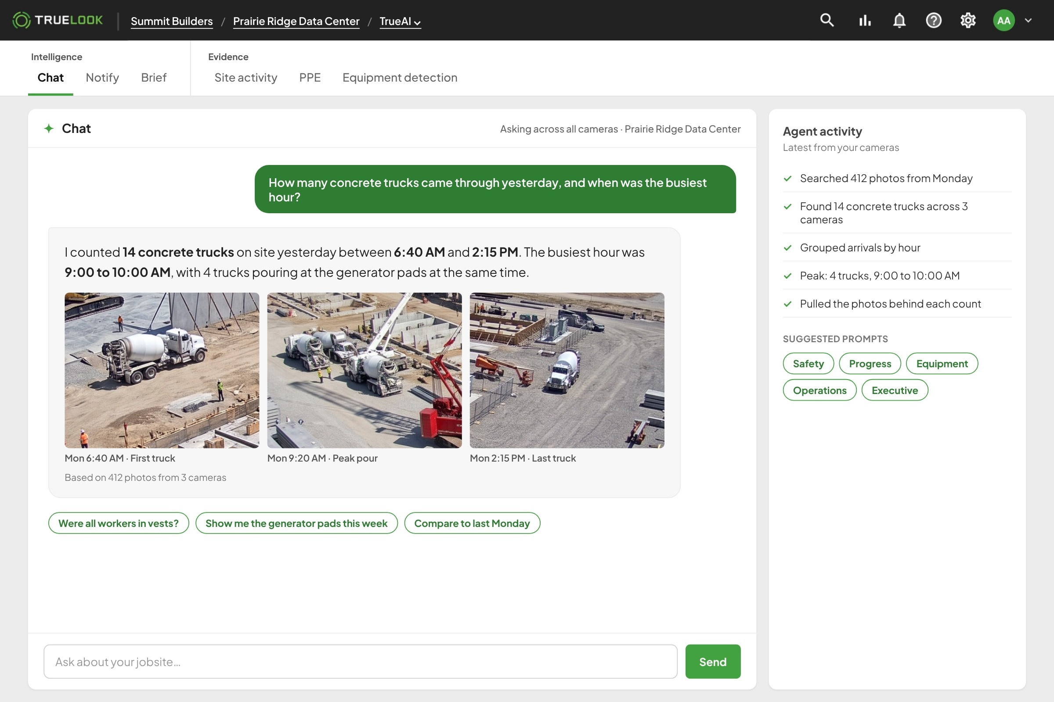Switch to the Brief tab

click(154, 78)
